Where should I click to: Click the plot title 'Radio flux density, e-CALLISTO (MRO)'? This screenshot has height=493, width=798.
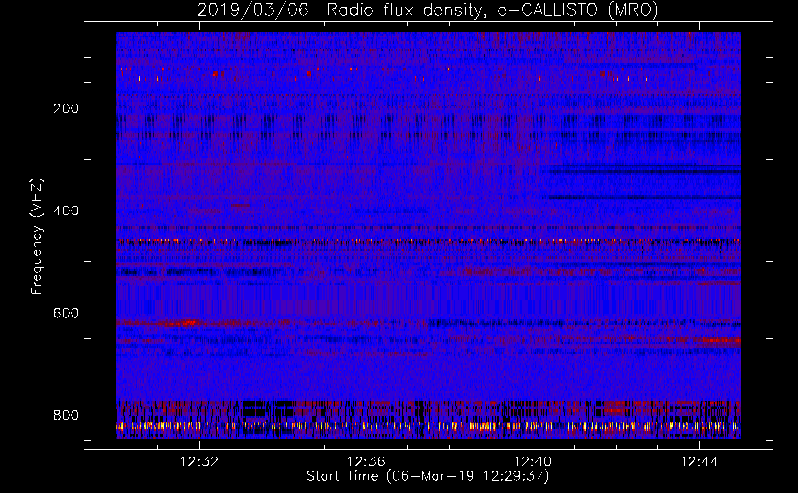click(492, 10)
